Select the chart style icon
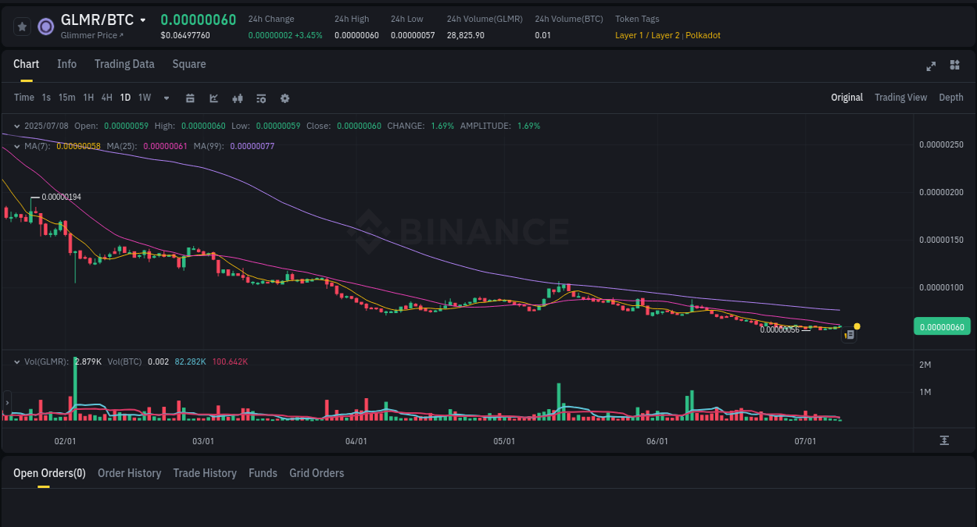This screenshot has height=527, width=977. pyautogui.click(x=213, y=98)
